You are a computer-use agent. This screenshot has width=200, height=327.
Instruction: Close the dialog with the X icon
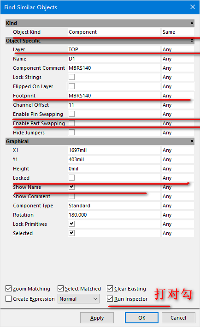(193, 7)
